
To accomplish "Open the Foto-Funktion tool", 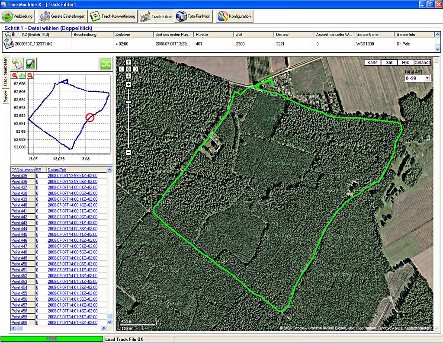I will pyautogui.click(x=194, y=16).
